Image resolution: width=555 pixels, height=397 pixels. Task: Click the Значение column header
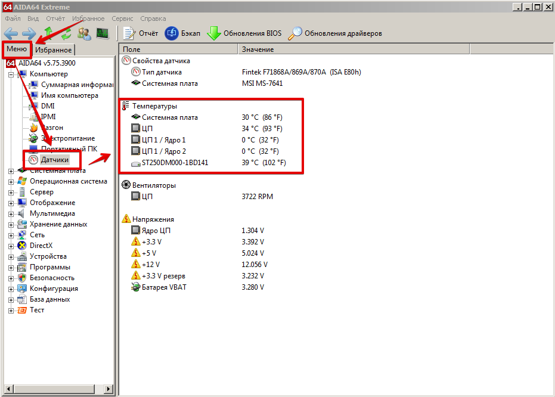pyautogui.click(x=258, y=49)
